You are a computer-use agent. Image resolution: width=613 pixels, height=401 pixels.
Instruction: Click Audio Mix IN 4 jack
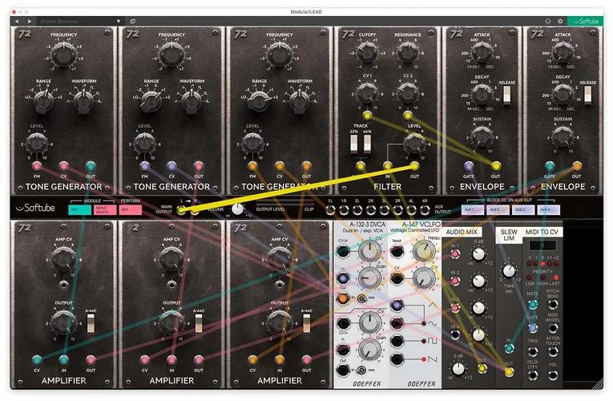click(x=454, y=335)
